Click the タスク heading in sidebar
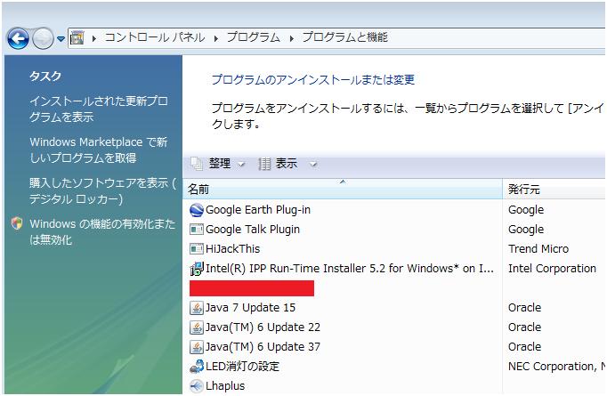Viewport: 607px width, 396px height. (45, 76)
